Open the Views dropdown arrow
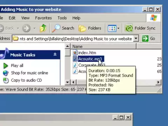 pyautogui.click(x=118, y=28)
